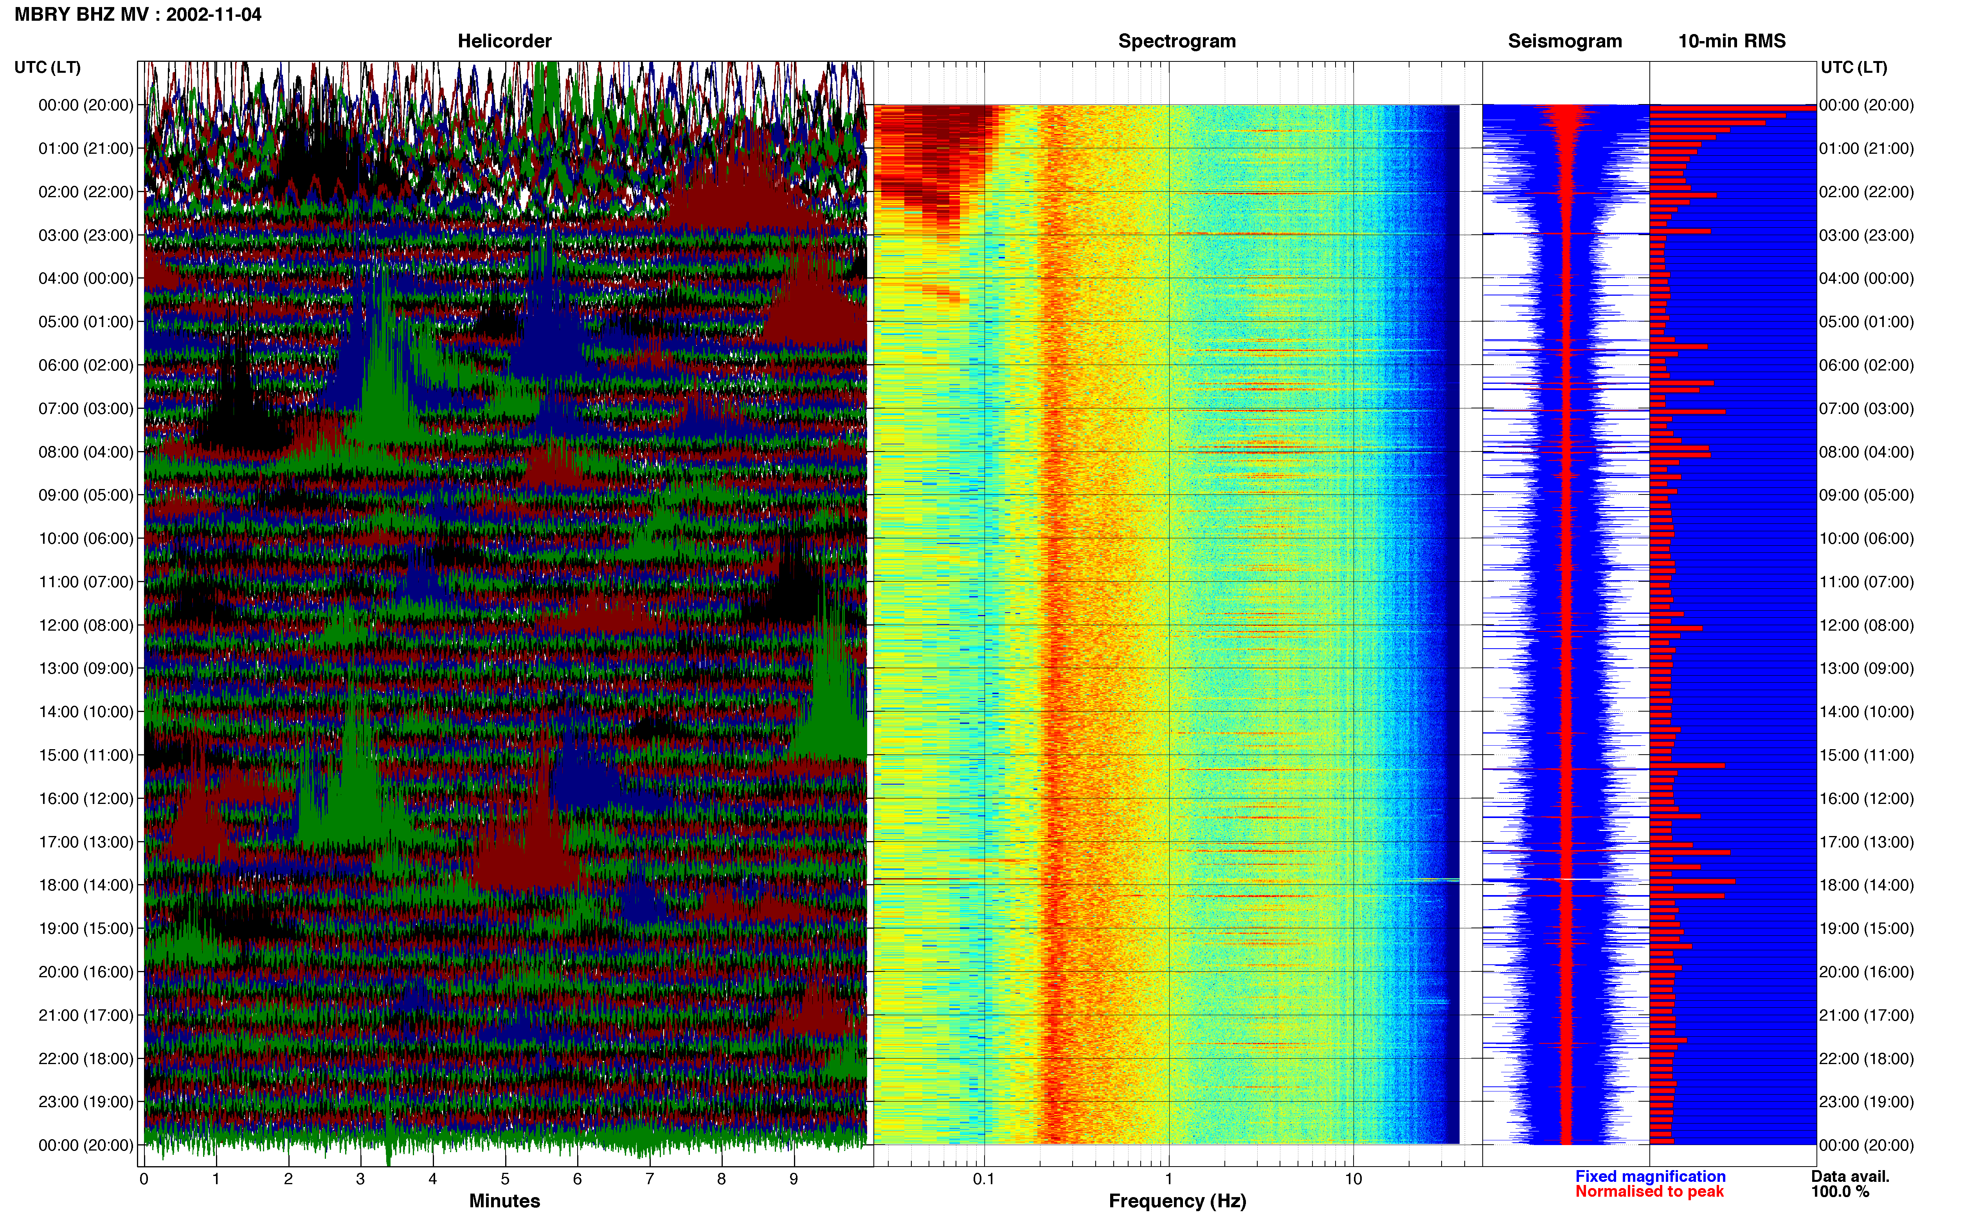This screenshot has height=1228, width=1964.
Task: Click the "Fixed magnification" legend text
Action: tap(1651, 1176)
